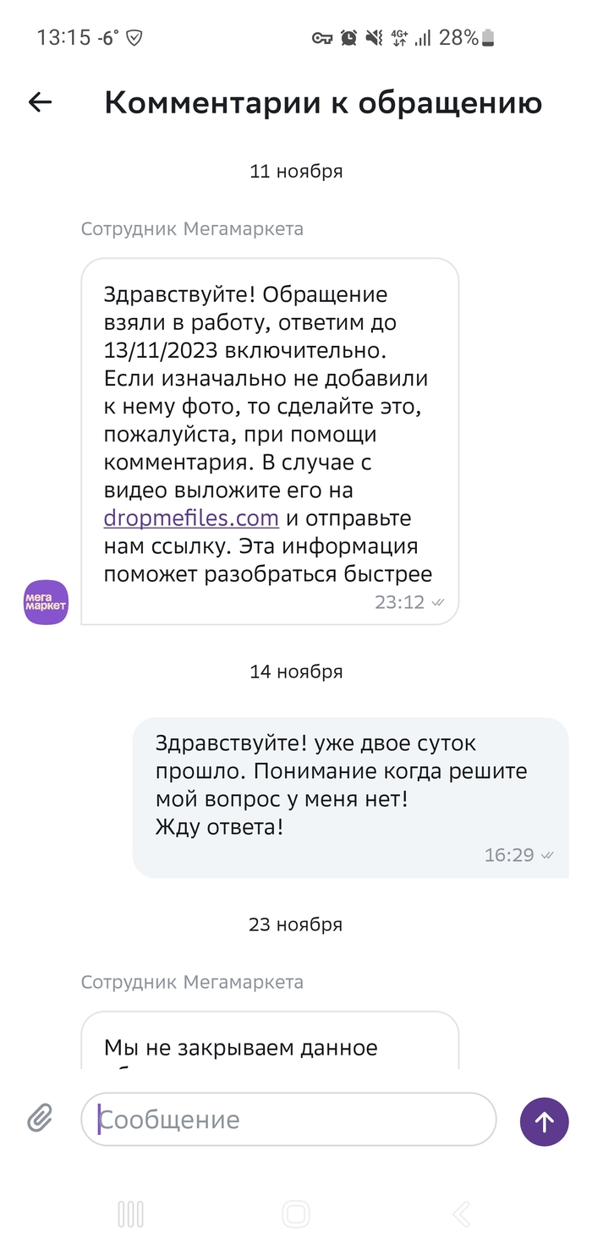Tap Android recent apps navigation button
The image size is (592, 1250).
[130, 1214]
